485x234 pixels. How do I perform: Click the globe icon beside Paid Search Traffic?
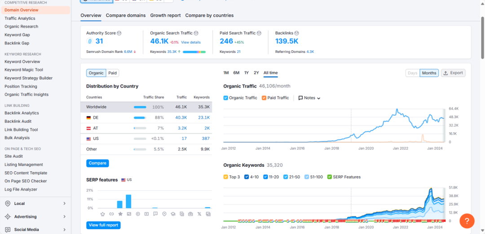259,33
